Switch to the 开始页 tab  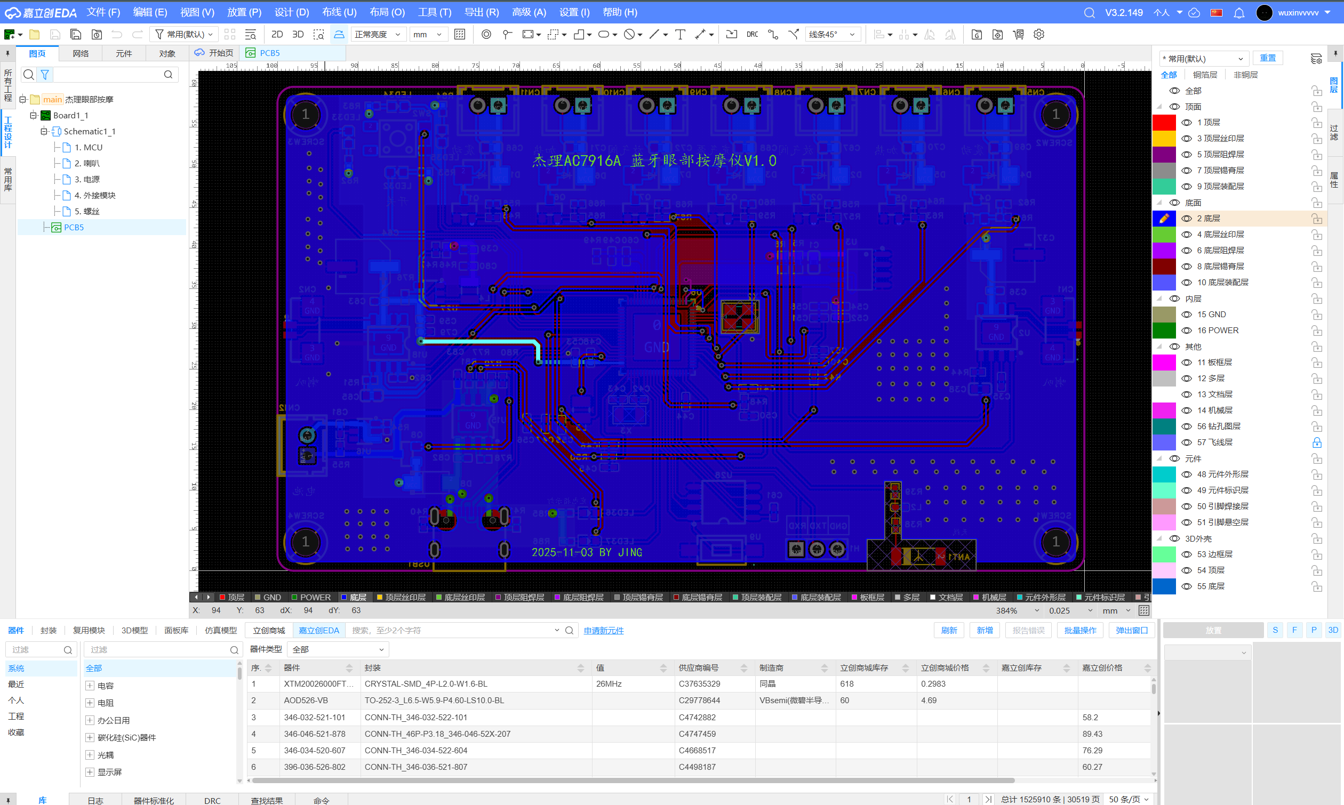point(214,53)
